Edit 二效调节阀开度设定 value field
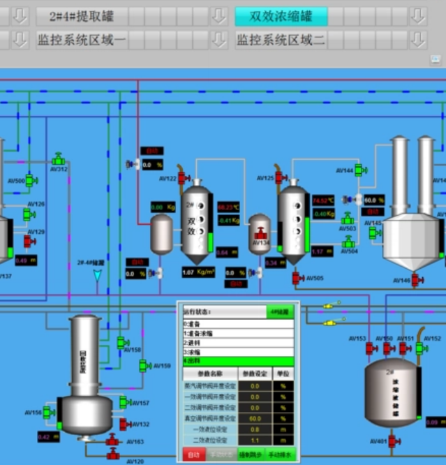446x465 pixels. [255, 408]
